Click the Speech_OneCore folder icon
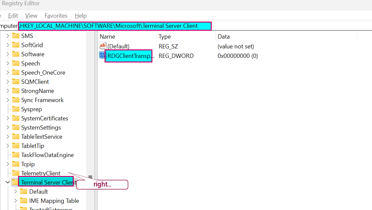Viewport: 372px width, 210px height. point(16,72)
